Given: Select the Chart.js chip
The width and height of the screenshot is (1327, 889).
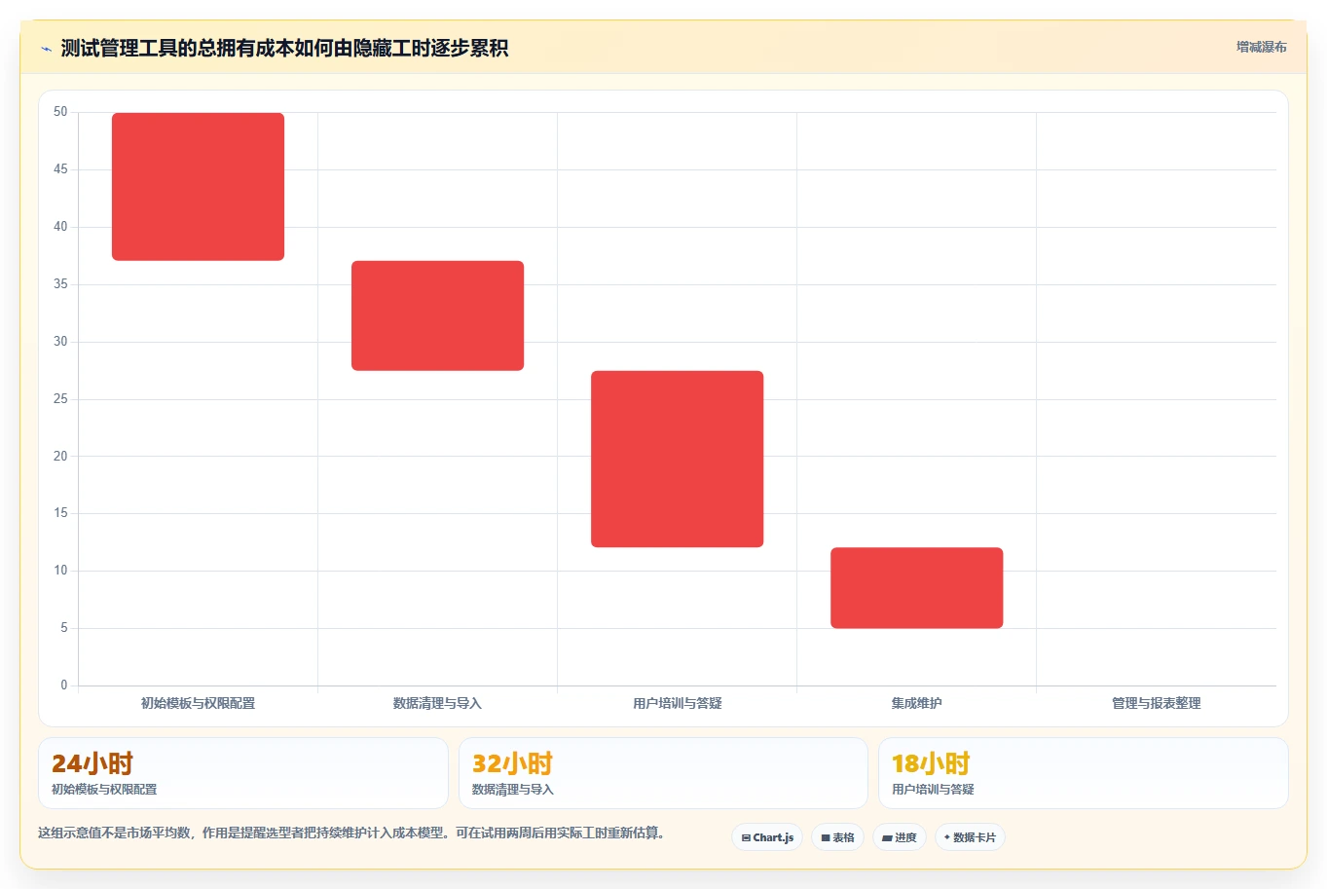Looking at the screenshot, I should pos(767,837).
